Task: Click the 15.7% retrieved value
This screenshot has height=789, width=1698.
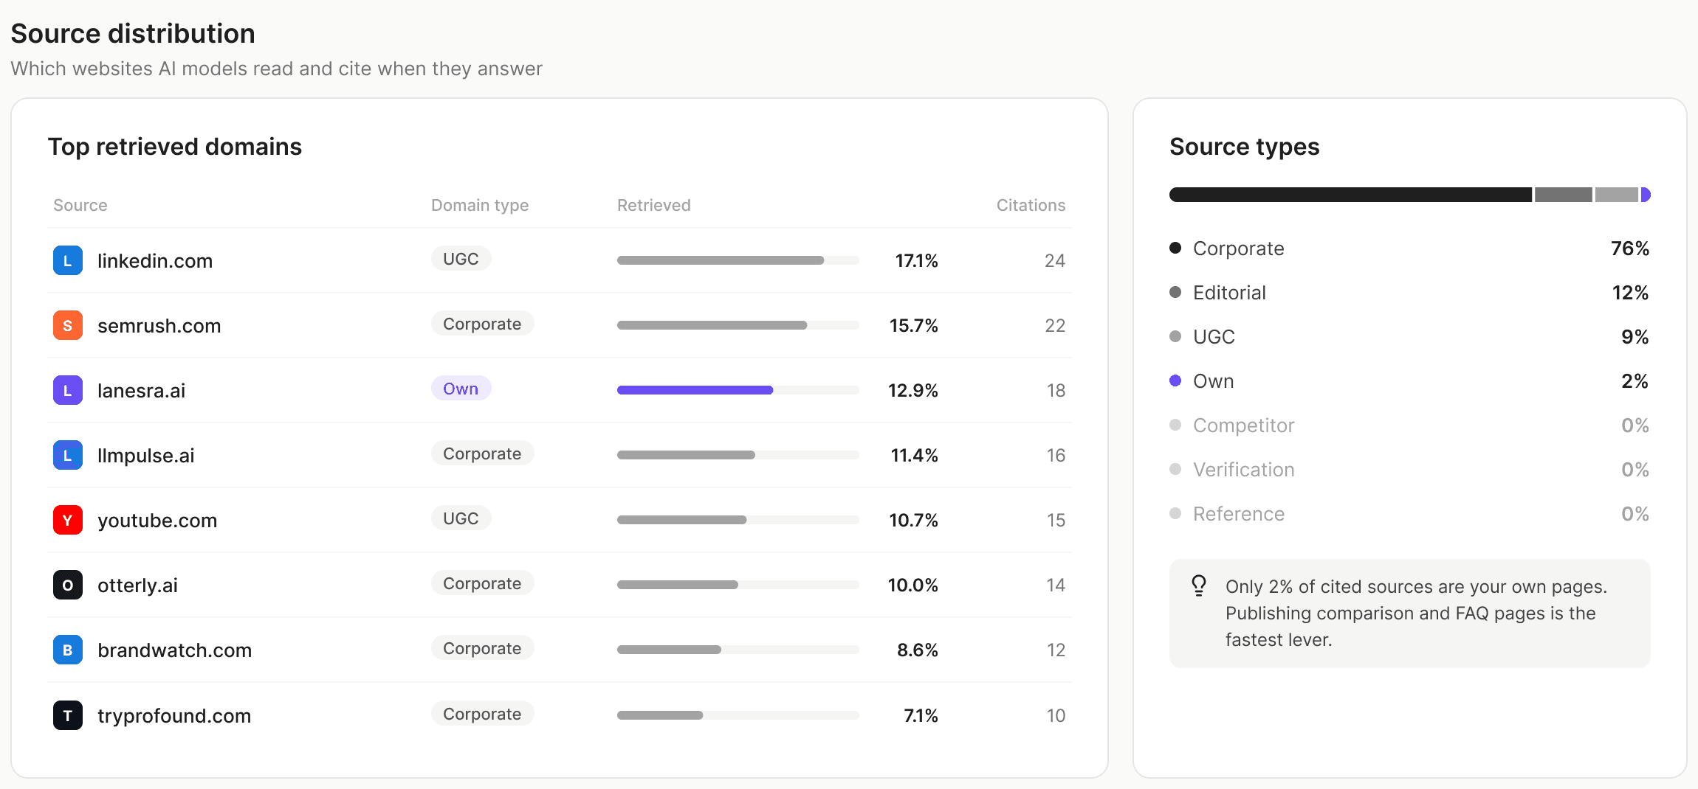Action: (914, 325)
